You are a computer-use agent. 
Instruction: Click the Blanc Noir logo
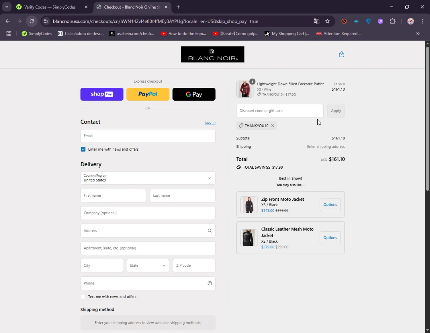[212, 54]
